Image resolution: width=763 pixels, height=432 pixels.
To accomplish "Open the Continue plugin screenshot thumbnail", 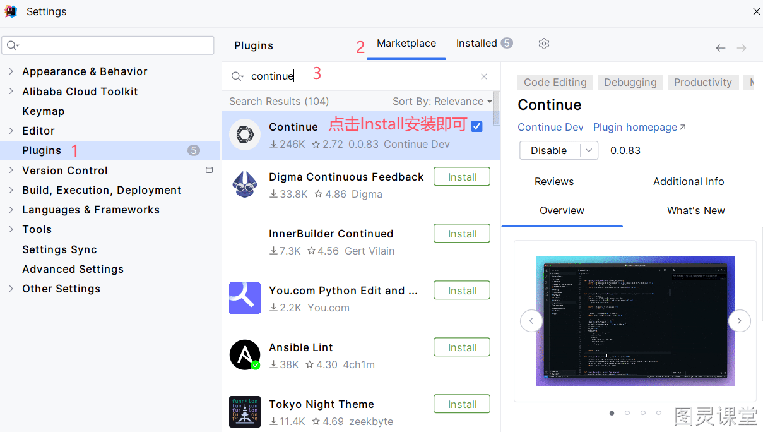I will click(636, 321).
